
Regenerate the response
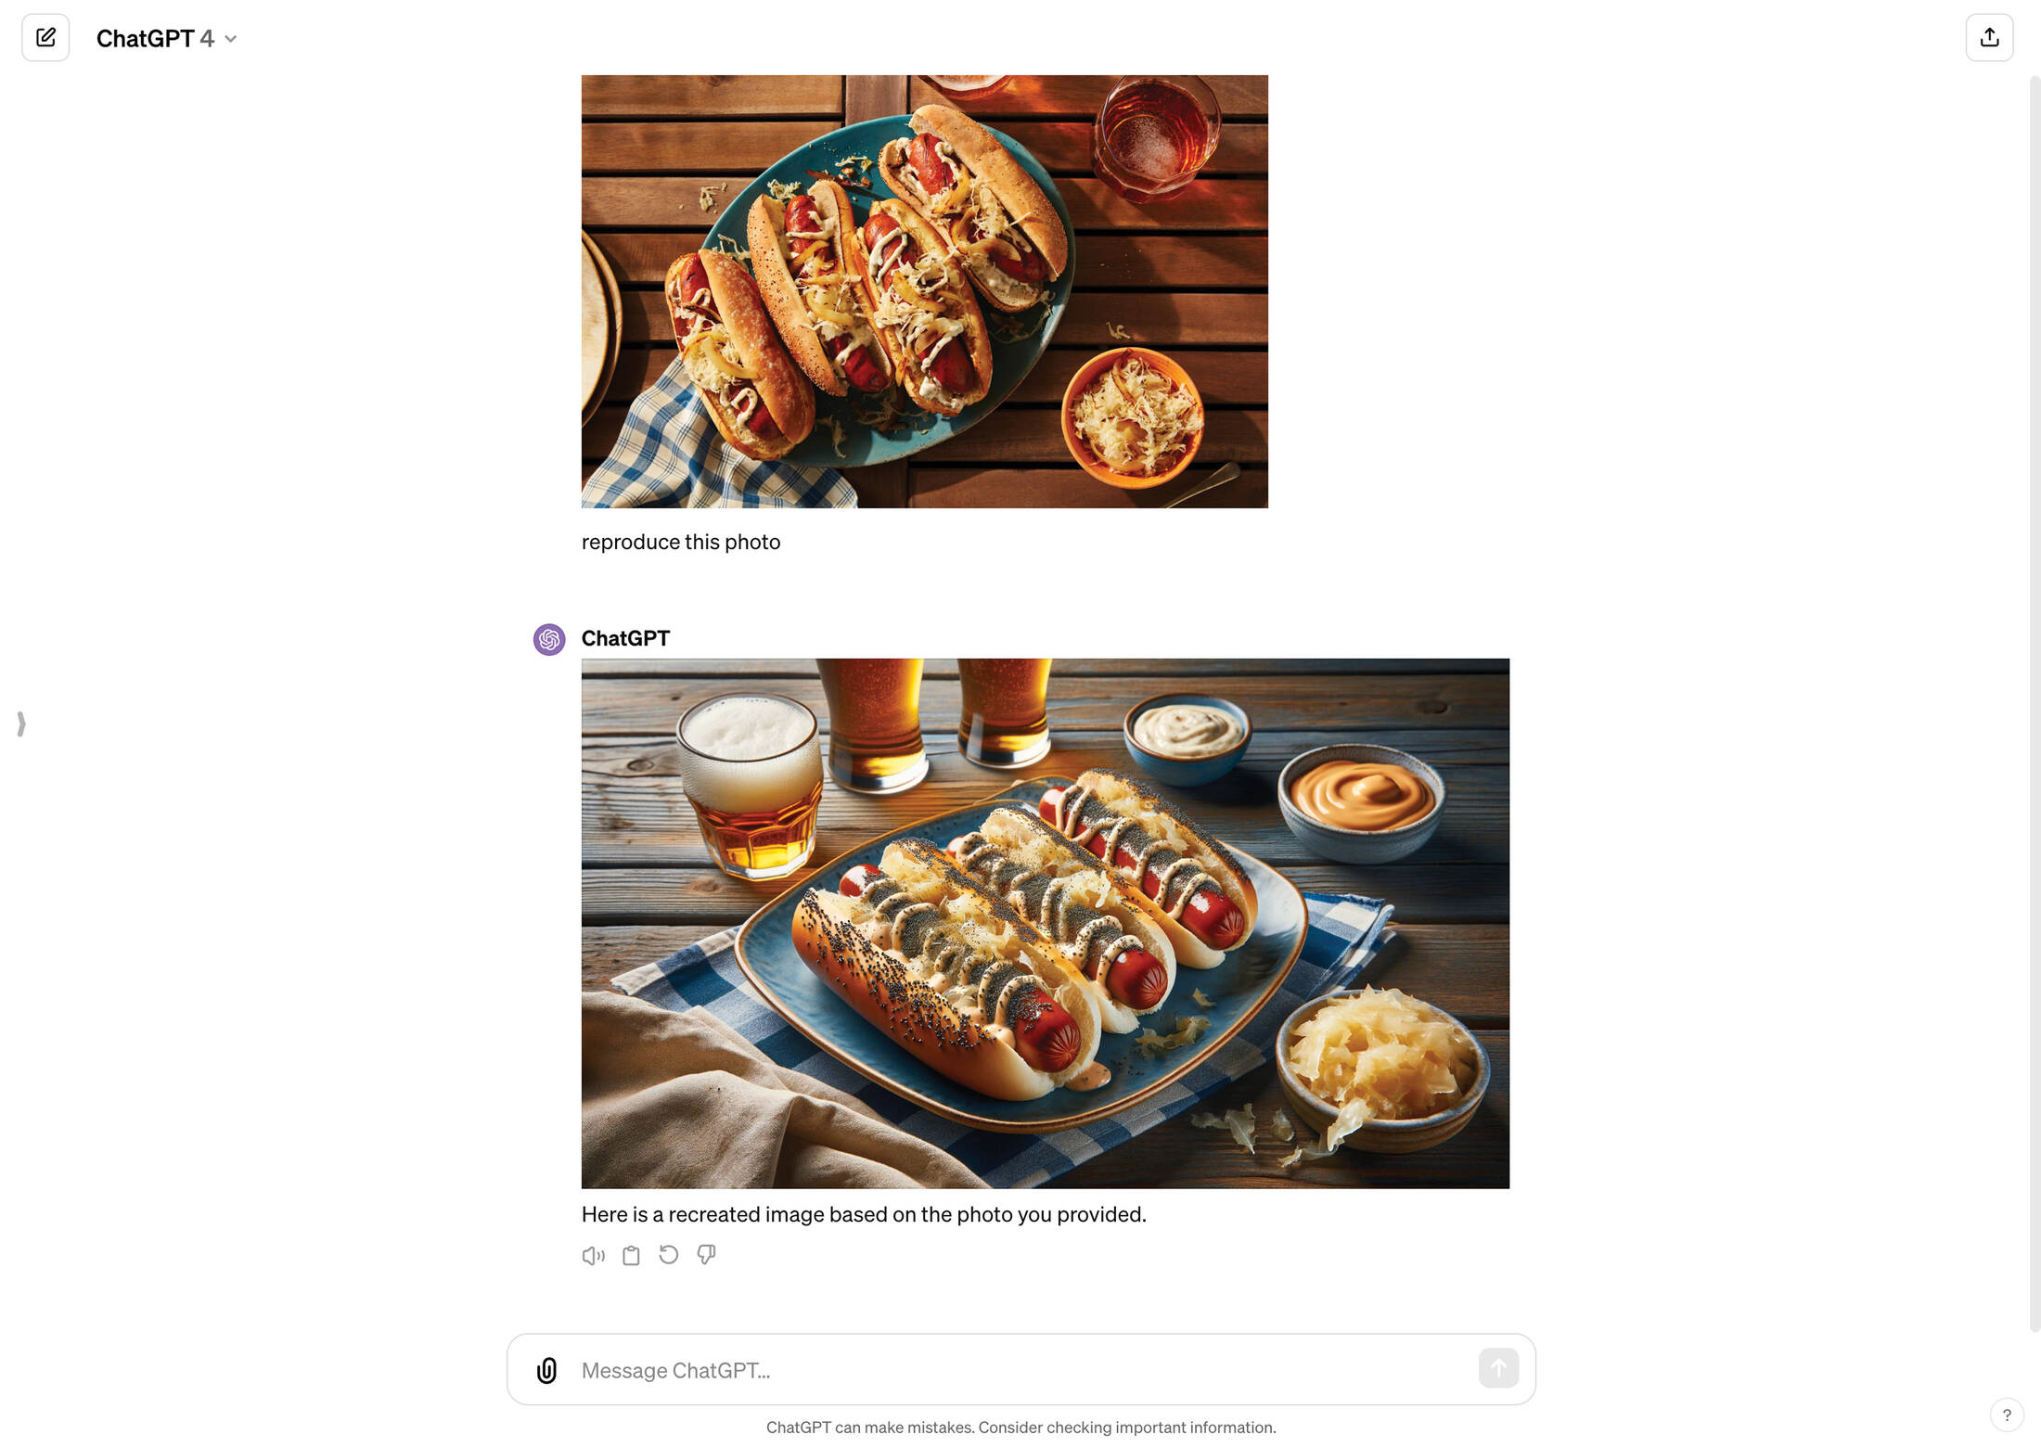pyautogui.click(x=669, y=1255)
